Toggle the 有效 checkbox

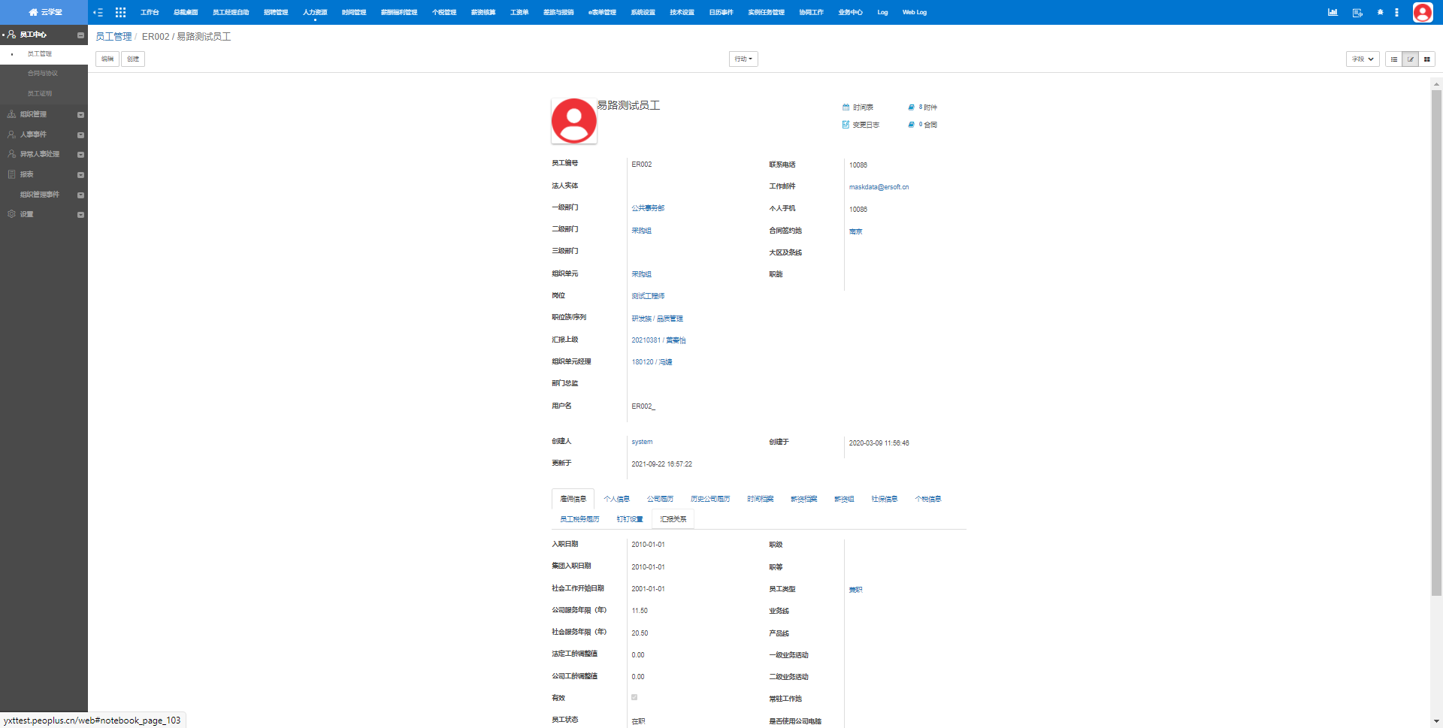click(634, 698)
